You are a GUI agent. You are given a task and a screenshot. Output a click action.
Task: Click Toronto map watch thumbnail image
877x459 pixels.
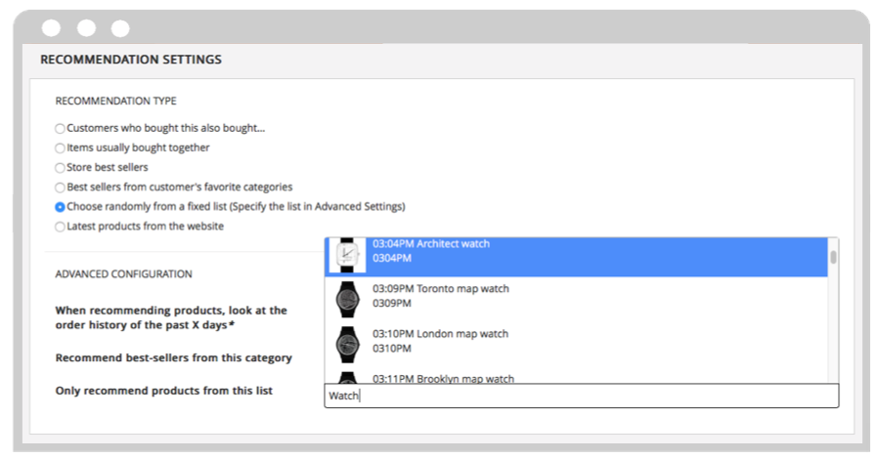pyautogui.click(x=347, y=299)
